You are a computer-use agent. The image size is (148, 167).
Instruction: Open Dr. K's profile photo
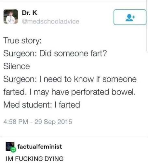point(11,16)
